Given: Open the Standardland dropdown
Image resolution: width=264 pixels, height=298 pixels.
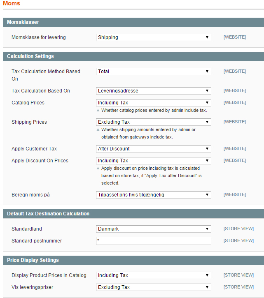Looking at the screenshot, I should 153,229.
